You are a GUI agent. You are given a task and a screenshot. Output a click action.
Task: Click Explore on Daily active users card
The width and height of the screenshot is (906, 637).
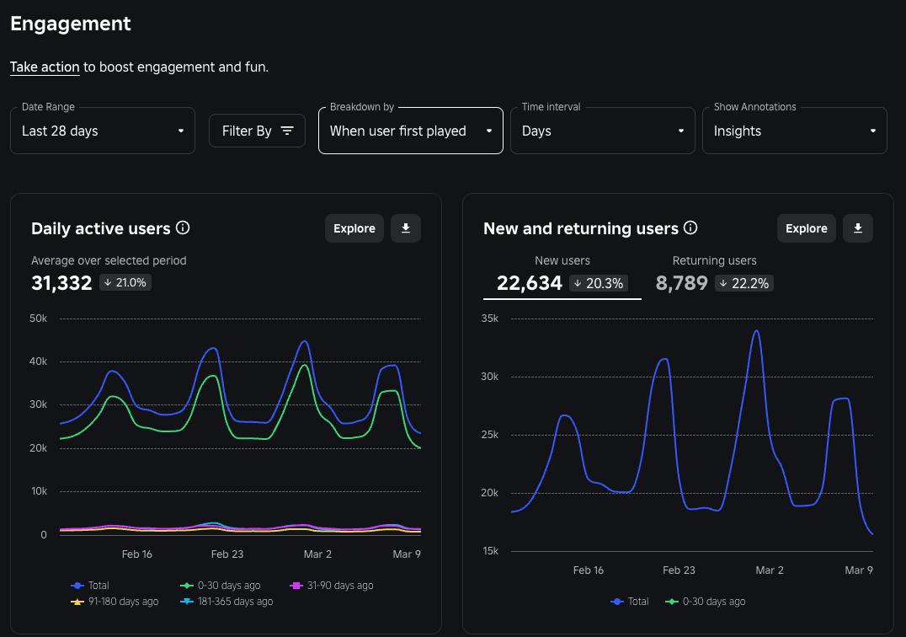click(354, 228)
